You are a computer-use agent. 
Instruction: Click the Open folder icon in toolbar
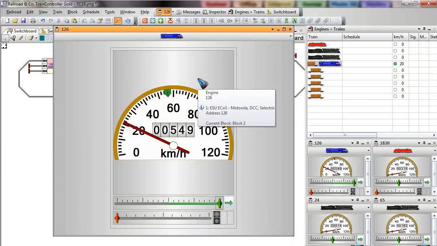coord(15,21)
